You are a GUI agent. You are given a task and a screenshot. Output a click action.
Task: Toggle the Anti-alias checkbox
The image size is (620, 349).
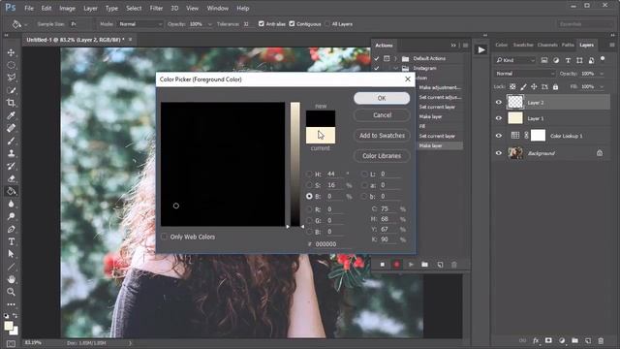coord(261,23)
